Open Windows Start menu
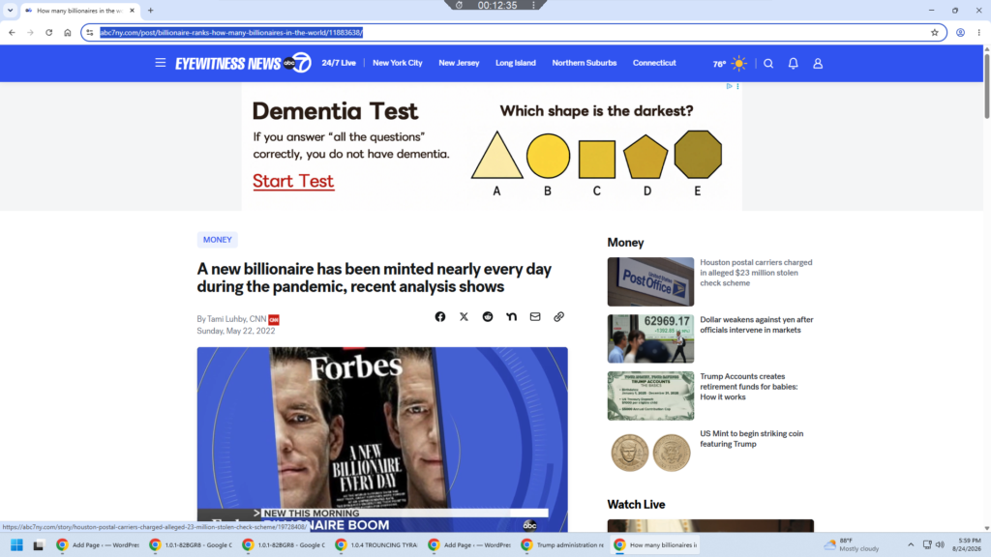 coord(17,545)
